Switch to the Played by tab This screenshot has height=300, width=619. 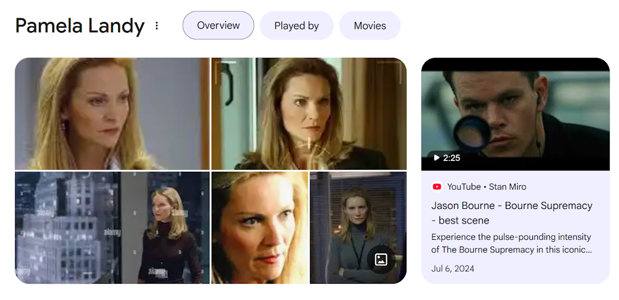[x=297, y=26]
